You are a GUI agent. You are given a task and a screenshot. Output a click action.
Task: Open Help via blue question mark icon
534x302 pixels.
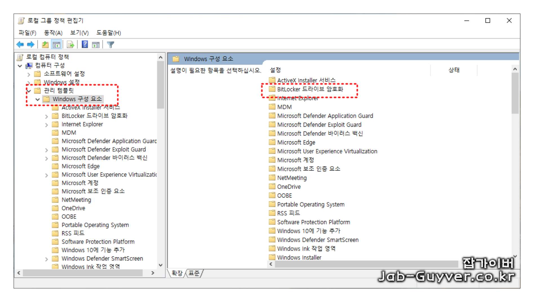click(x=85, y=44)
